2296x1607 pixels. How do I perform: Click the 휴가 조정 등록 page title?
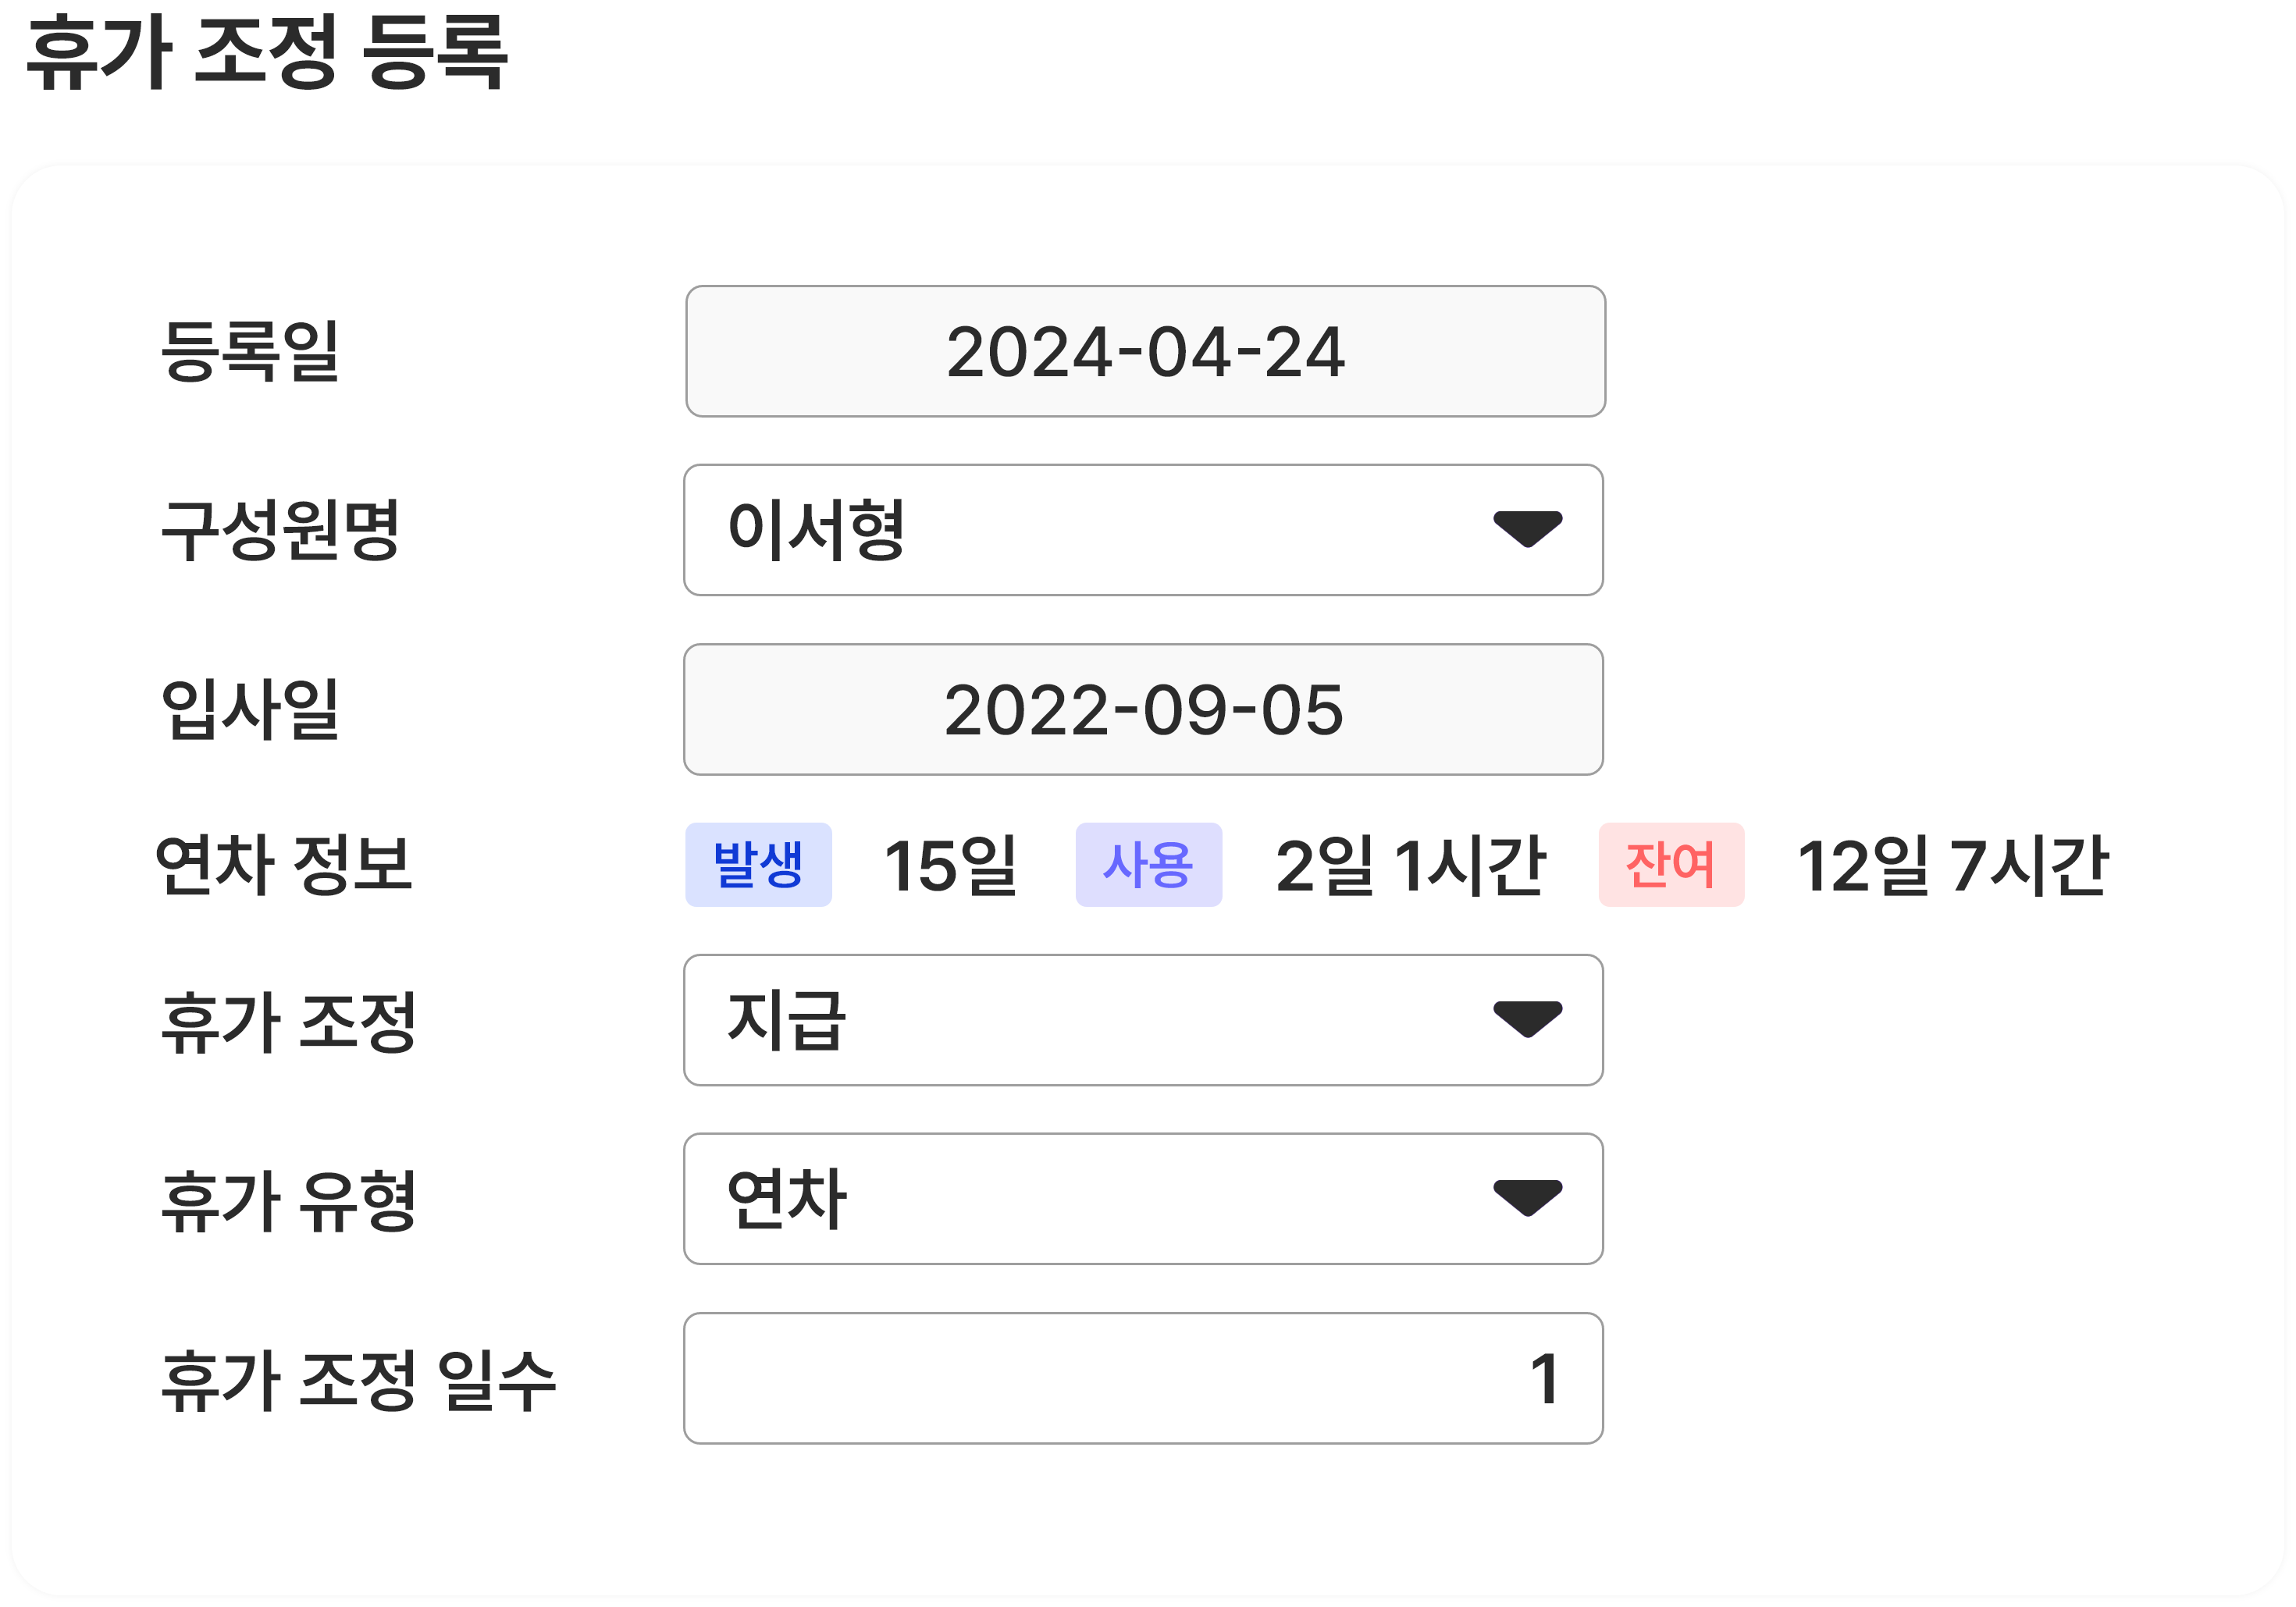pos(268,52)
